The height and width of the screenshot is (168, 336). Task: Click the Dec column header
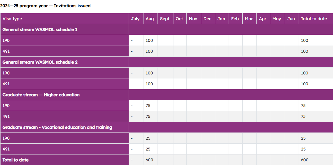[x=207, y=19]
